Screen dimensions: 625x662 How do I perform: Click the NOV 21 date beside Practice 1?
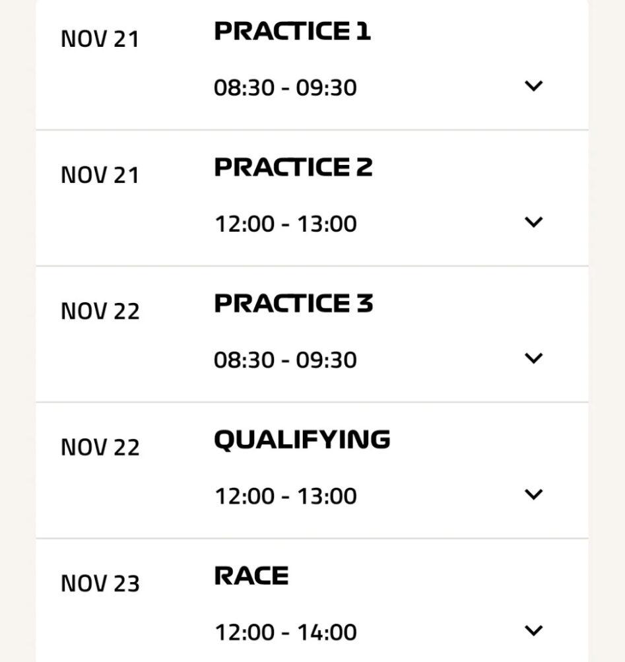pyautogui.click(x=100, y=39)
